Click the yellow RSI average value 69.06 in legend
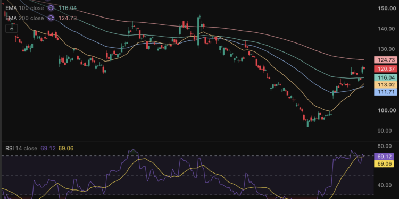399x199 pixels. pyautogui.click(x=66, y=148)
